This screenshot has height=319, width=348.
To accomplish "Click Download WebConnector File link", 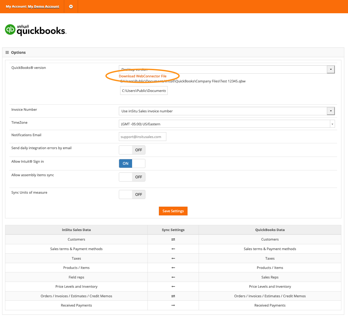I will 143,76.
